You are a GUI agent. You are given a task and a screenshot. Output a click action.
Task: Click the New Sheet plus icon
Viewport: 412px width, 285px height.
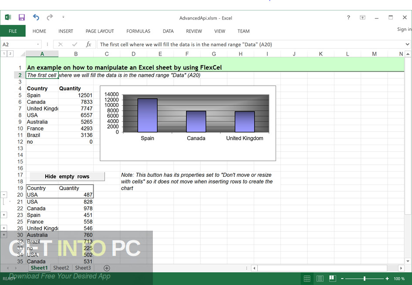(x=107, y=268)
